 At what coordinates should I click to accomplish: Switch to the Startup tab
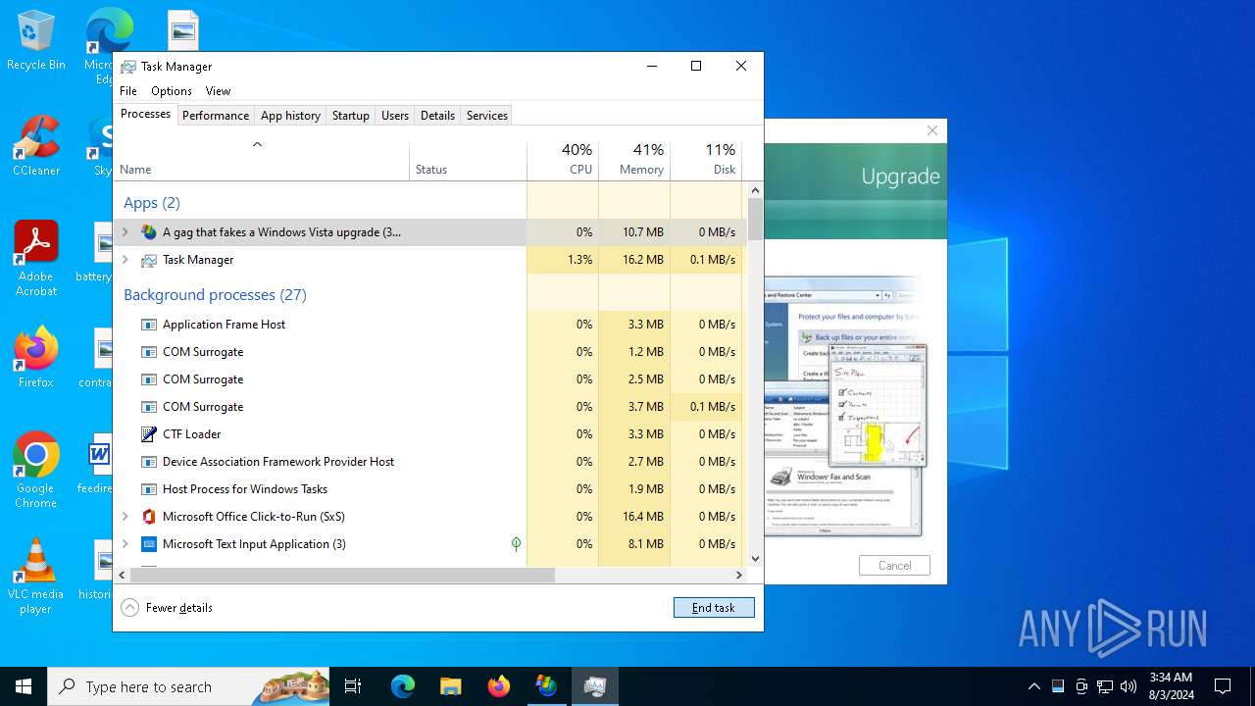coord(350,116)
